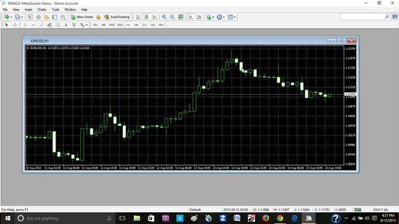Viewport: 399px width, 224px height.
Task: Select the H1 timeframe button
Action: 128,25
